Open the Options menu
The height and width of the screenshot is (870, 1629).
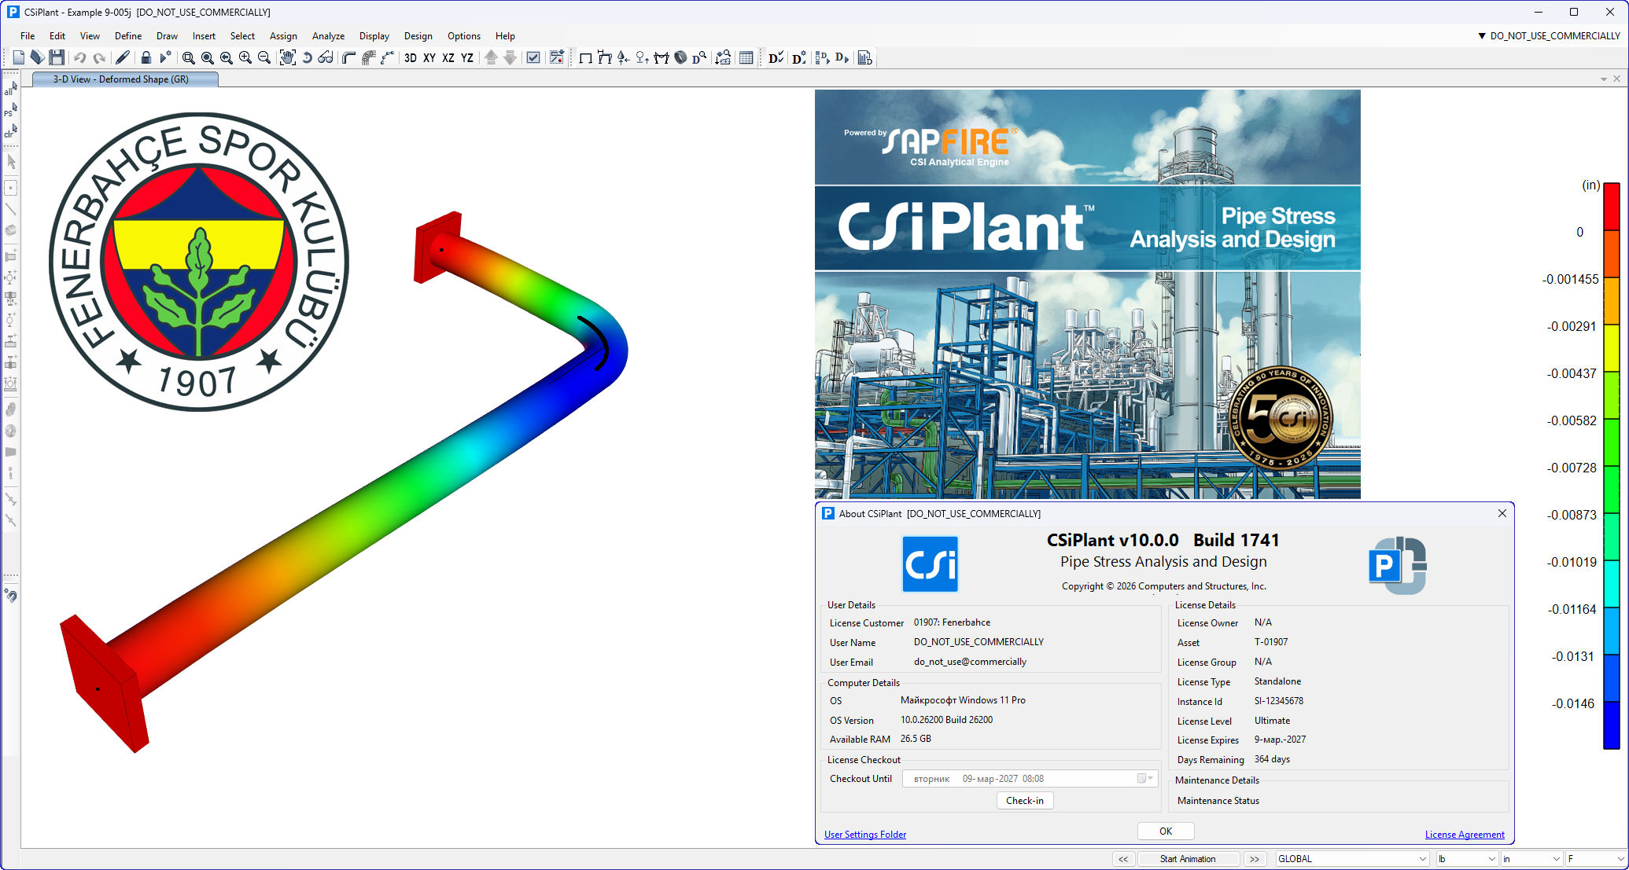pyautogui.click(x=464, y=35)
